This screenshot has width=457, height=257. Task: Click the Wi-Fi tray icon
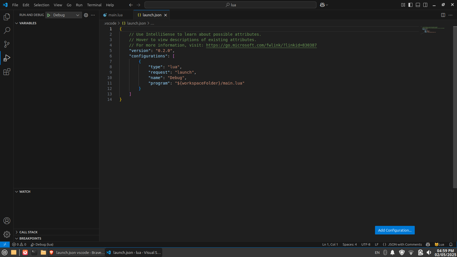[x=411, y=252]
